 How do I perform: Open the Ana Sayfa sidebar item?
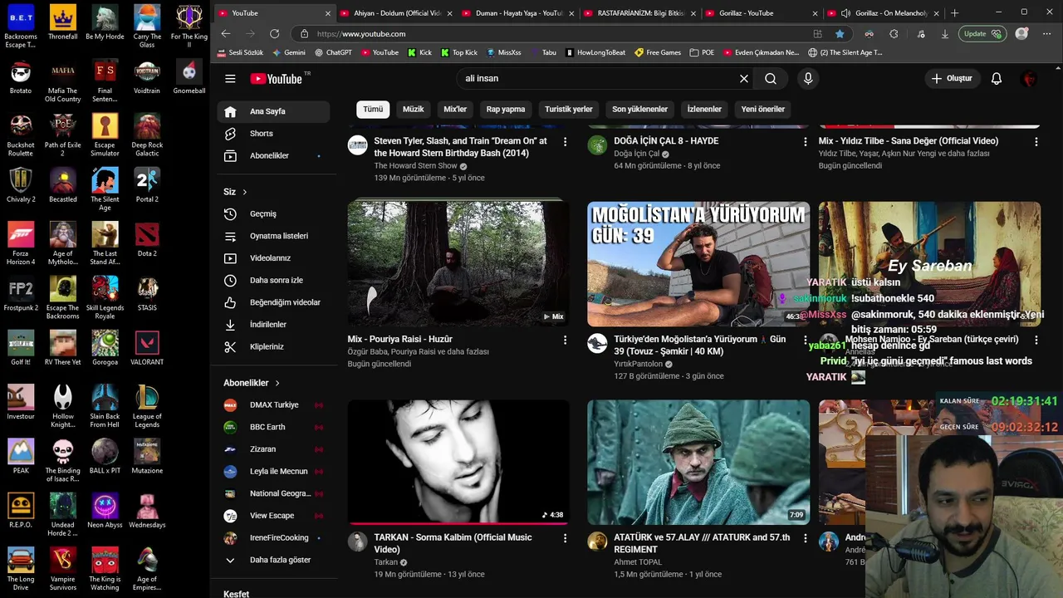tap(273, 111)
